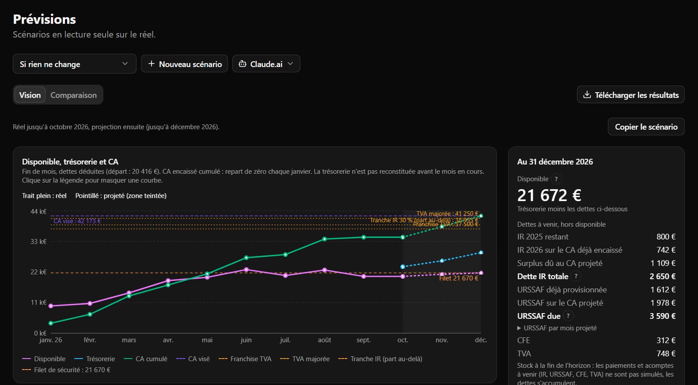Viewport: 698px width, 385px height.
Task: Click the URSSAF déjà provisionnée label
Action: point(562,290)
